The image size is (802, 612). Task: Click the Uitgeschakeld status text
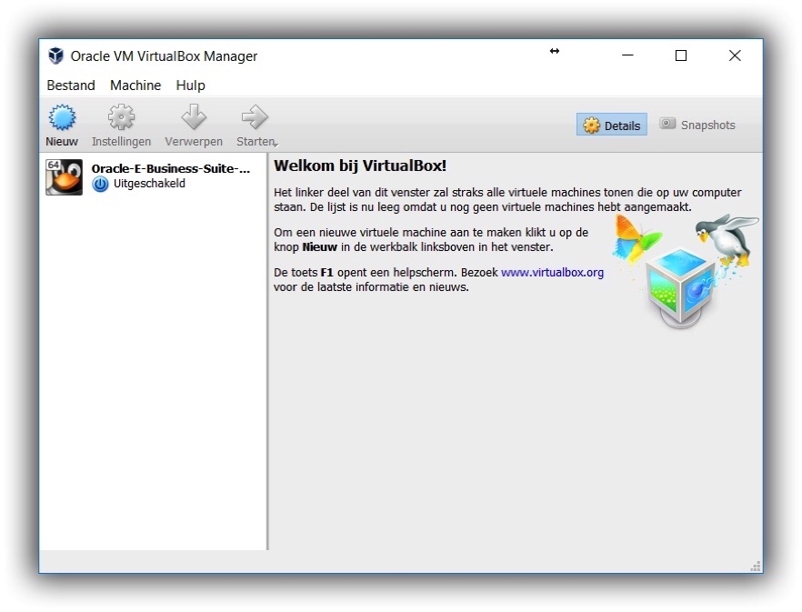tap(149, 183)
